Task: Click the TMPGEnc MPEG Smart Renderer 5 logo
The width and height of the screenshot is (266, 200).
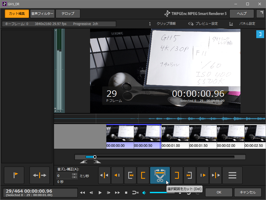Action: pyautogui.click(x=195, y=14)
